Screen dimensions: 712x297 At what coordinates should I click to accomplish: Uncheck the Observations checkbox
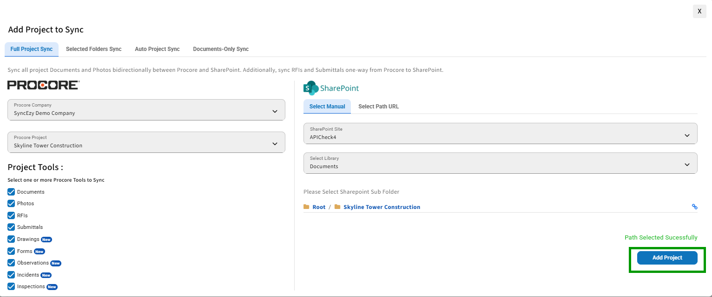click(12, 263)
